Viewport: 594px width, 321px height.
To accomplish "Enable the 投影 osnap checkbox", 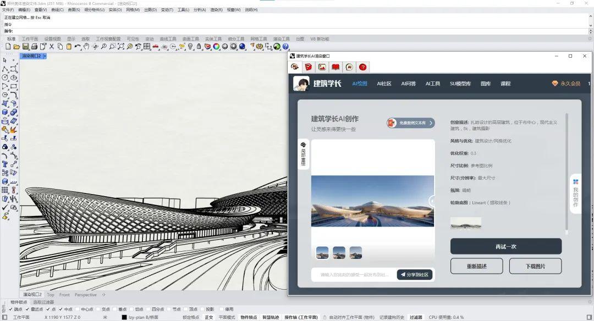I will (202, 309).
